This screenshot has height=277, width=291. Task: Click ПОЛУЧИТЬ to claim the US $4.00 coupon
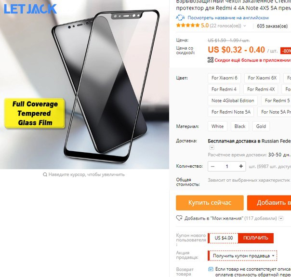pyautogui.click(x=255, y=238)
